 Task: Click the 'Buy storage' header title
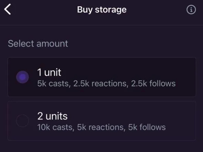tap(102, 10)
